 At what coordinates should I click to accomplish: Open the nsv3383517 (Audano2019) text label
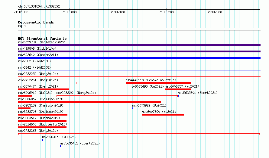tap(39, 118)
